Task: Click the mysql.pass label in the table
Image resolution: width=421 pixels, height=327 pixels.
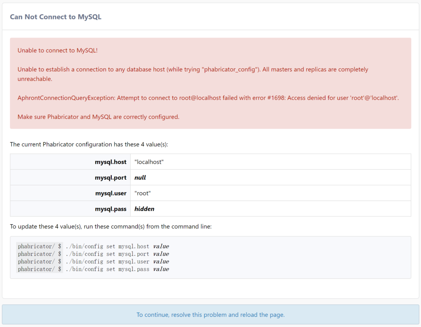Action: click(x=111, y=209)
